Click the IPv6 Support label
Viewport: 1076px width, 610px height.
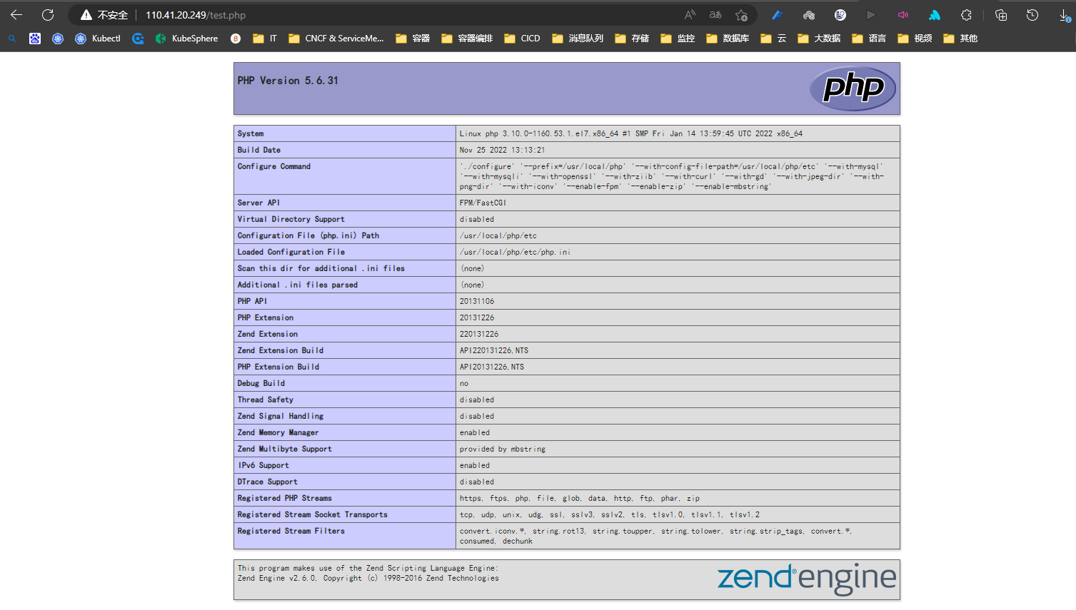click(263, 465)
